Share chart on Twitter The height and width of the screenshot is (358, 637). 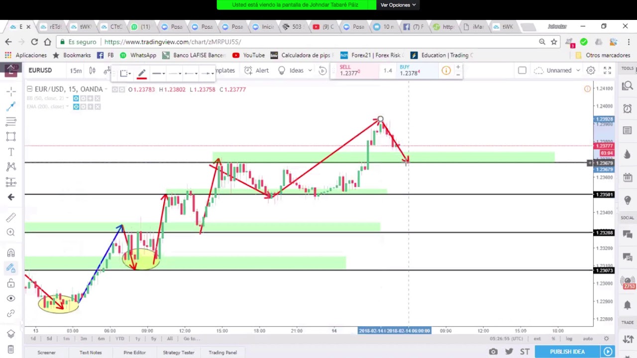click(x=509, y=352)
